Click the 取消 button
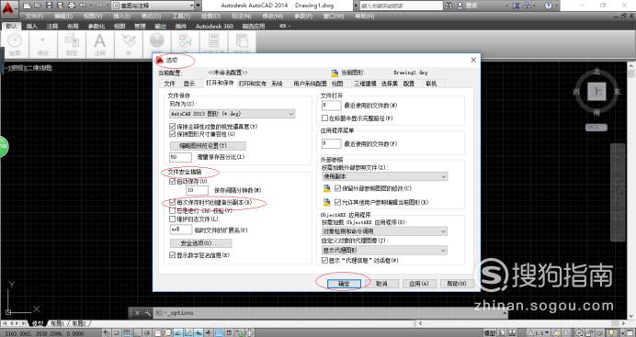This screenshot has height=337, width=636. click(381, 284)
